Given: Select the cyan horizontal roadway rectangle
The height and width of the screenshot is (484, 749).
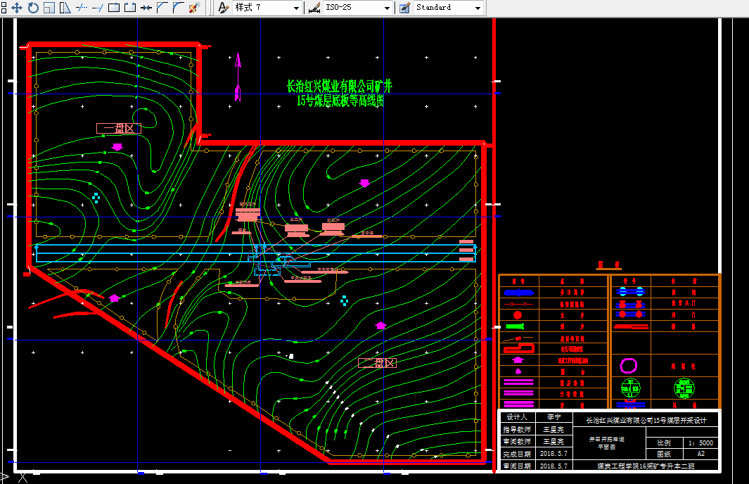Looking at the screenshot, I should 256,253.
